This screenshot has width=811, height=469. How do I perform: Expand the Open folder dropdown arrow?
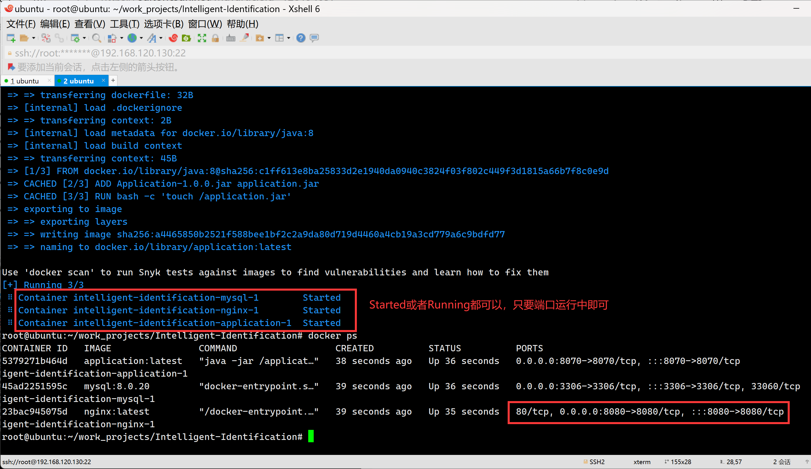(x=33, y=38)
